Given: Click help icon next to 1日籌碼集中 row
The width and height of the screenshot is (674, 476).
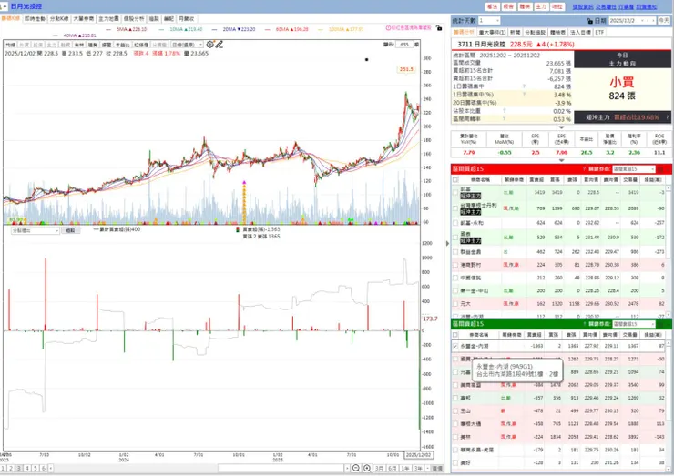Looking at the screenshot, I should (524, 86).
